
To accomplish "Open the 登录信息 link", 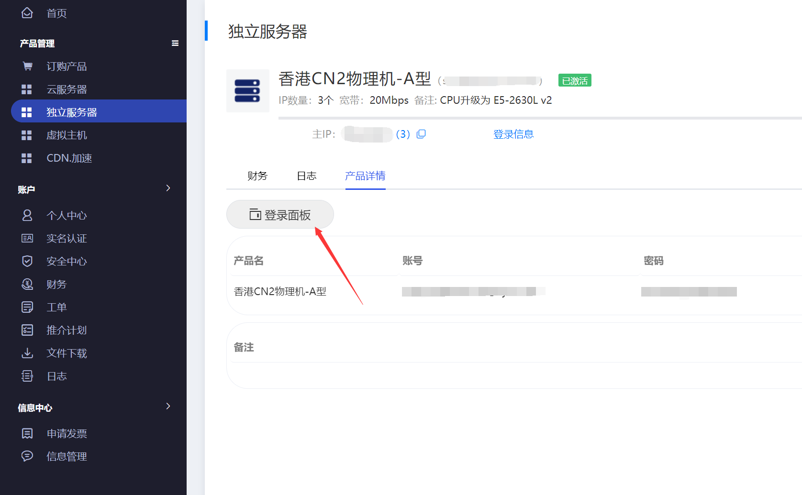I will coord(513,134).
